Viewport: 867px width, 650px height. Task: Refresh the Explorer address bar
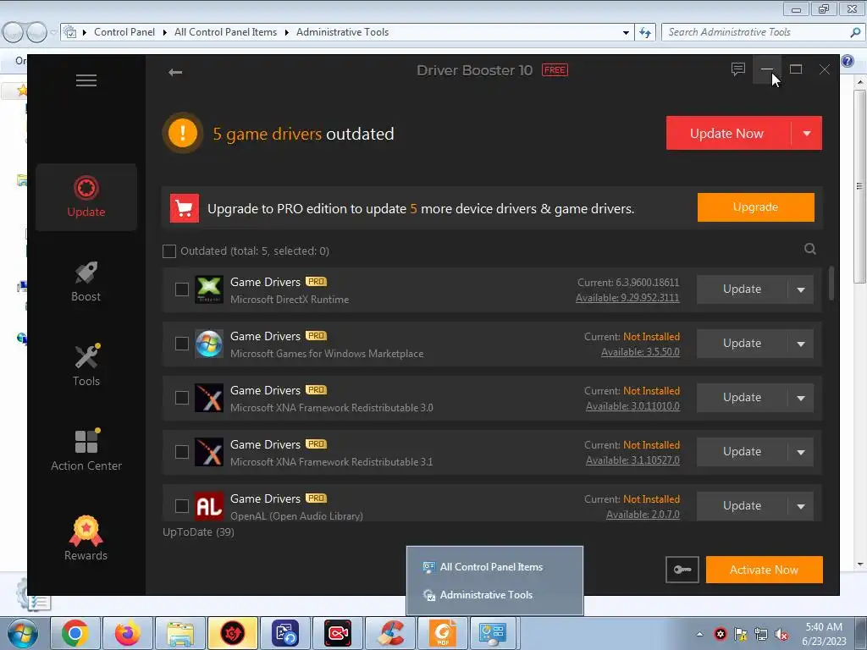point(645,33)
